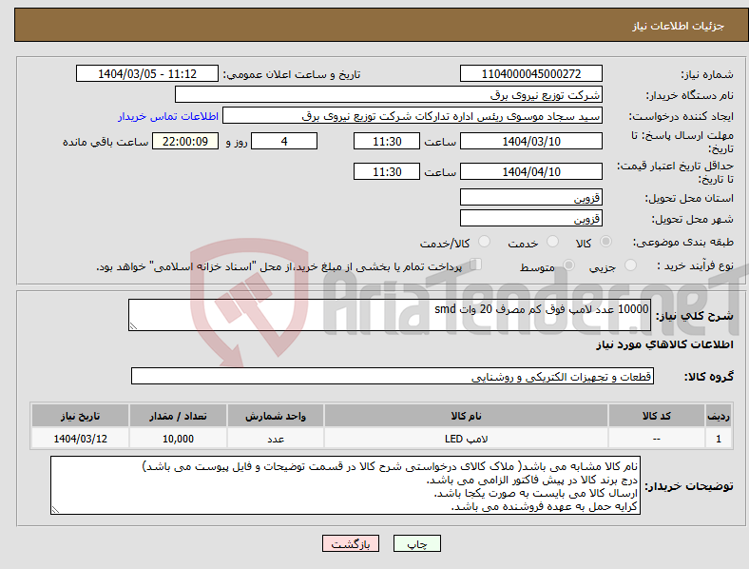
Task: Click the row number cell 1
Action: coord(719,439)
